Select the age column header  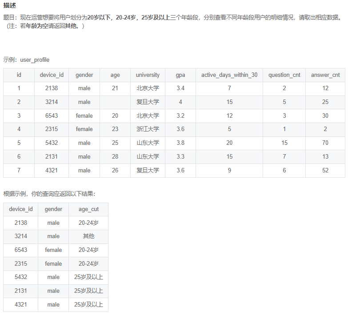pos(115,75)
